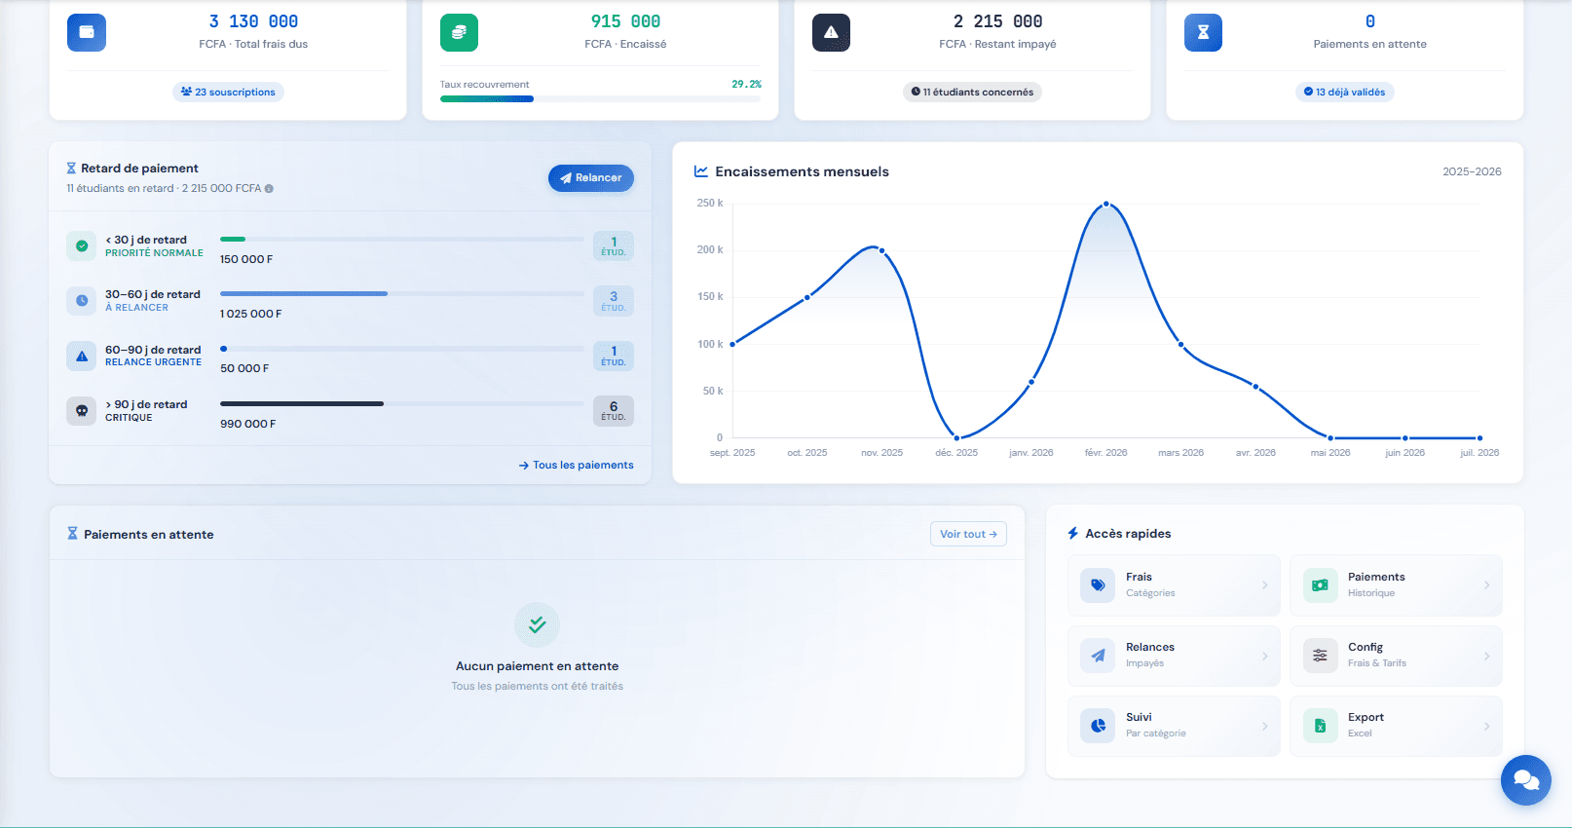The width and height of the screenshot is (1572, 828).
Task: Click the 1 ÉTUD. badge for under 30 days
Action: pyautogui.click(x=614, y=245)
